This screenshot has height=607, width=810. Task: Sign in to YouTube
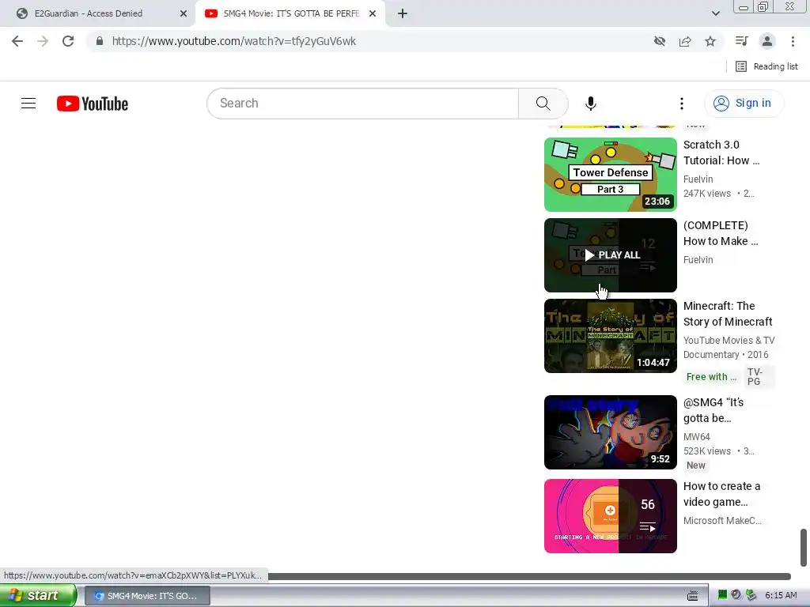pos(743,104)
